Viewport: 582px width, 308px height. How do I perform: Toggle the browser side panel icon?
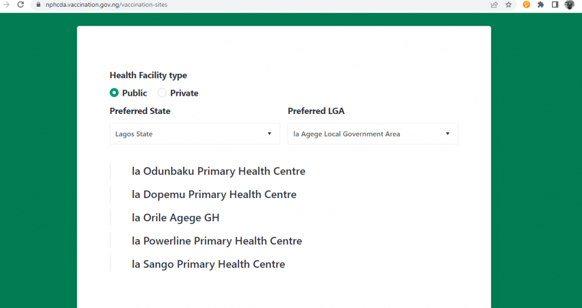click(555, 5)
